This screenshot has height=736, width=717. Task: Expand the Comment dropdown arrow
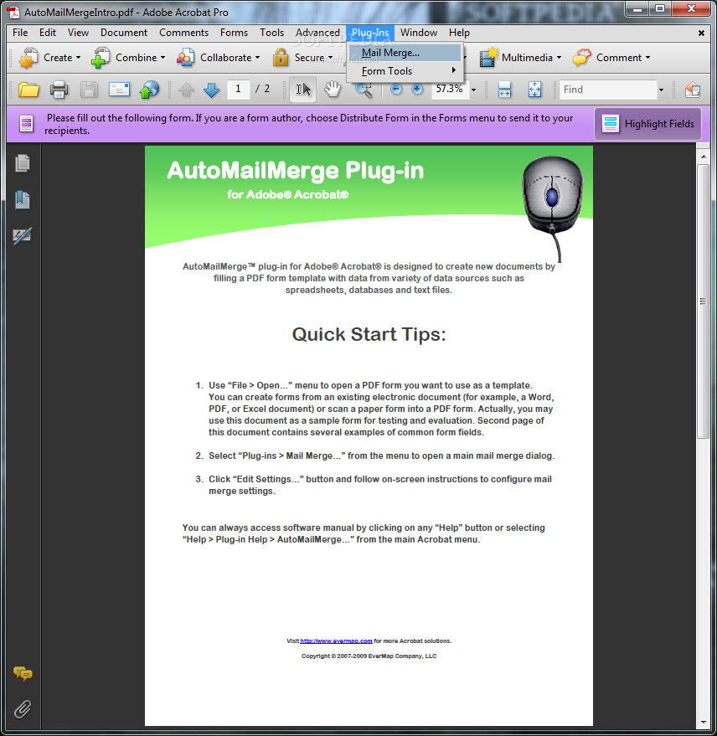click(647, 58)
